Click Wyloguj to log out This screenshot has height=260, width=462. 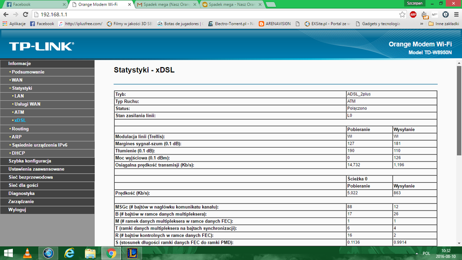pyautogui.click(x=17, y=210)
